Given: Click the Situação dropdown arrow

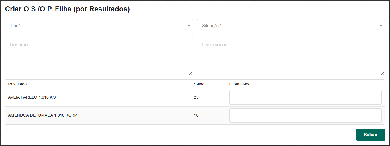Looking at the screenshot, I should (381, 26).
